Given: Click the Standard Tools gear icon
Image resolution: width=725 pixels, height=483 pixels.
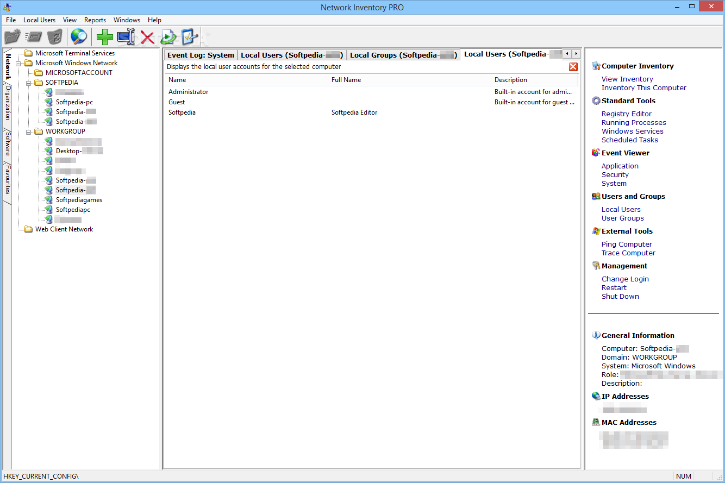Looking at the screenshot, I should tap(596, 101).
